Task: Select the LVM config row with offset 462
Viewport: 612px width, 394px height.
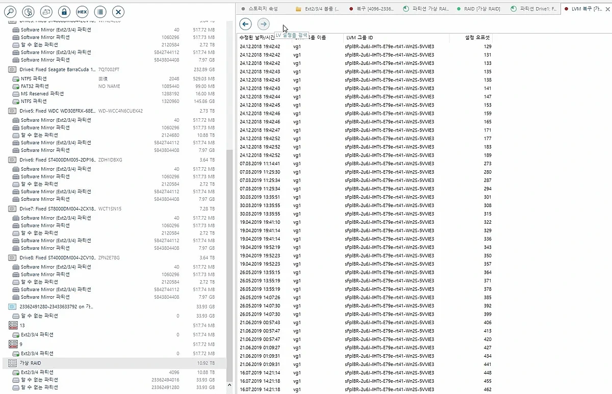Action: [365, 389]
